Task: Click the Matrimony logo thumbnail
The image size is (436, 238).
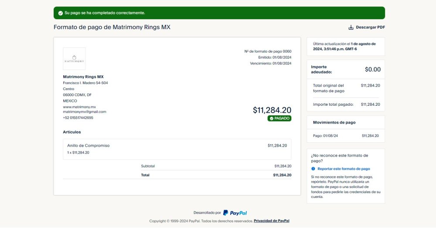Action: click(74, 59)
